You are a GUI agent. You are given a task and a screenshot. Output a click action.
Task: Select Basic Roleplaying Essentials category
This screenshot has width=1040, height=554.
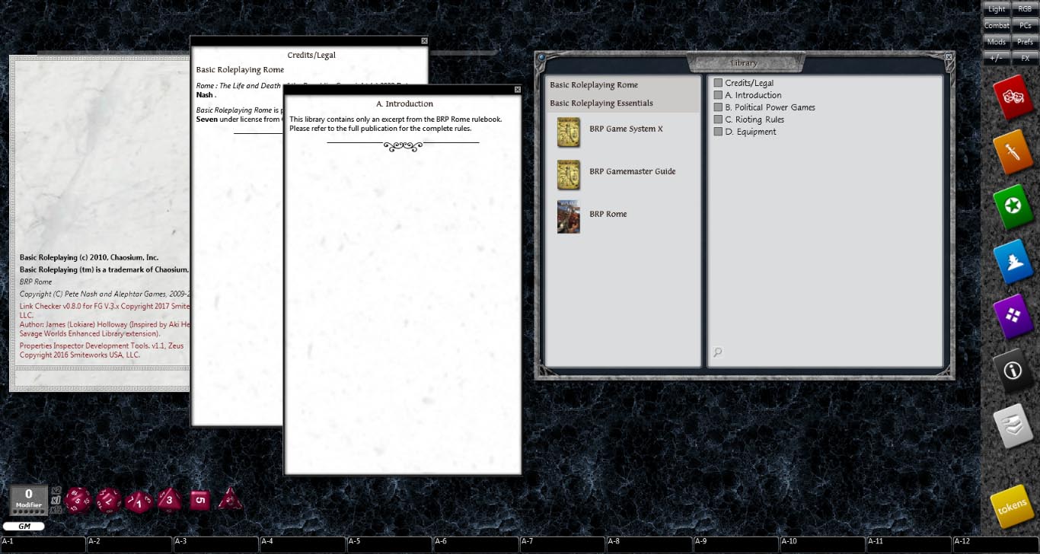(x=601, y=103)
